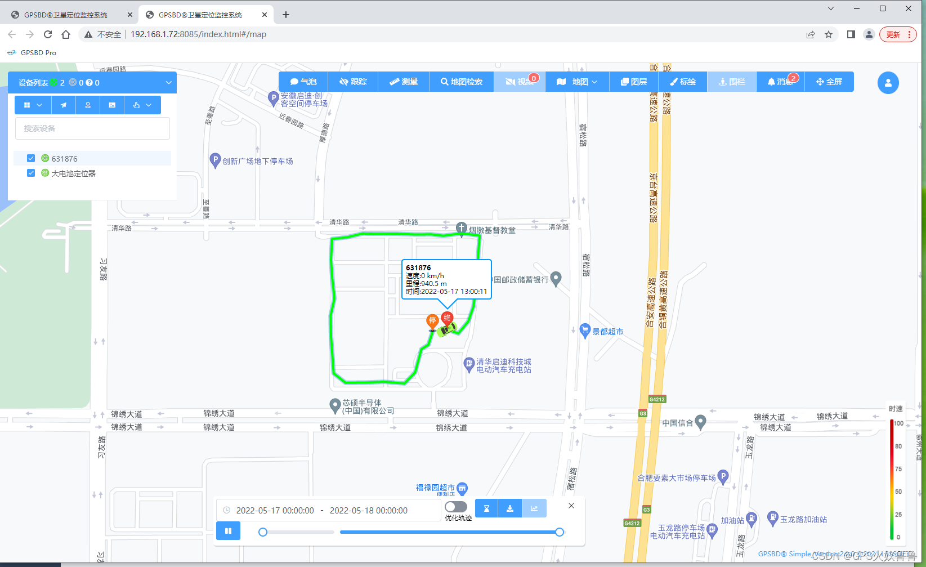Click the 视频 video button
Image resolution: width=926 pixels, height=567 pixels.
520,82
